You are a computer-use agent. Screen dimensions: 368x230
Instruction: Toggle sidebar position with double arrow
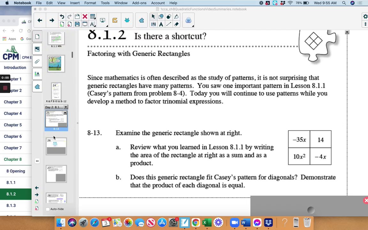[x=37, y=161]
